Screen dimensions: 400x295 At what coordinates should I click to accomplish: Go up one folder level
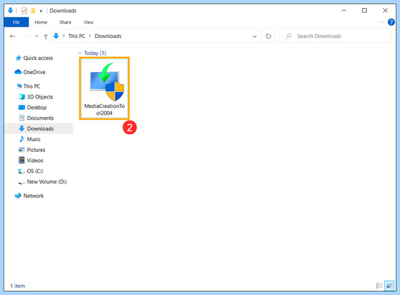tap(45, 37)
